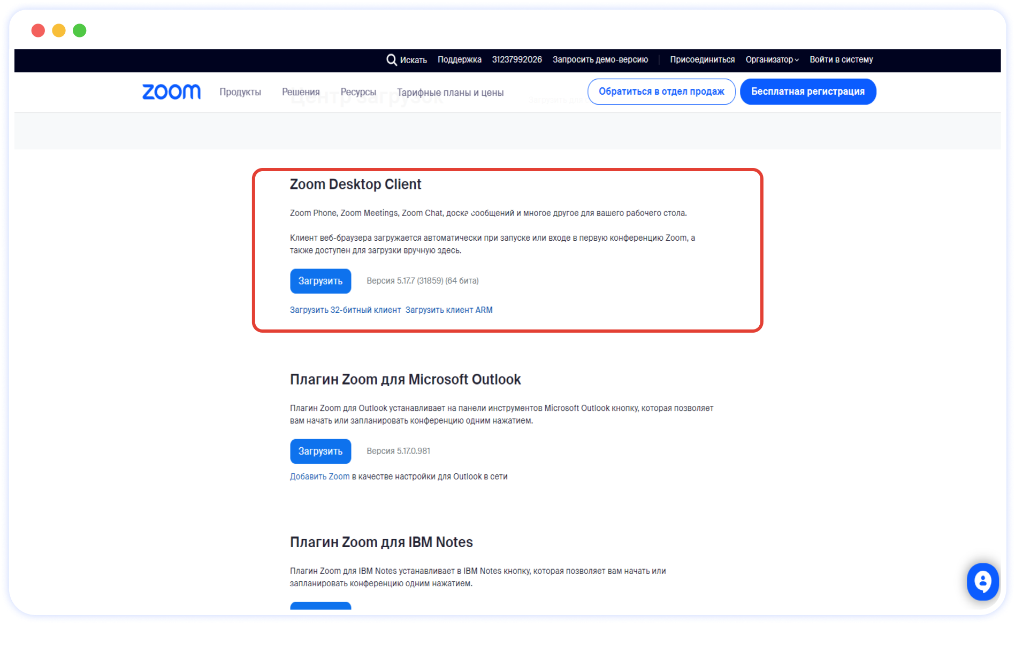Click Обратиться в отдел продаж button
The width and height of the screenshot is (1015, 660).
pos(661,91)
